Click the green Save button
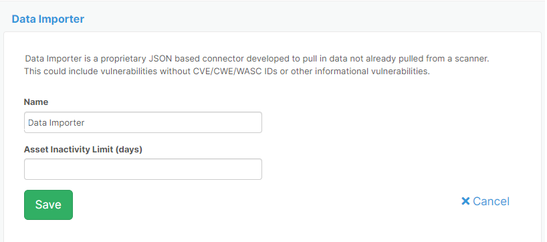The height and width of the screenshot is (242, 547). point(48,205)
